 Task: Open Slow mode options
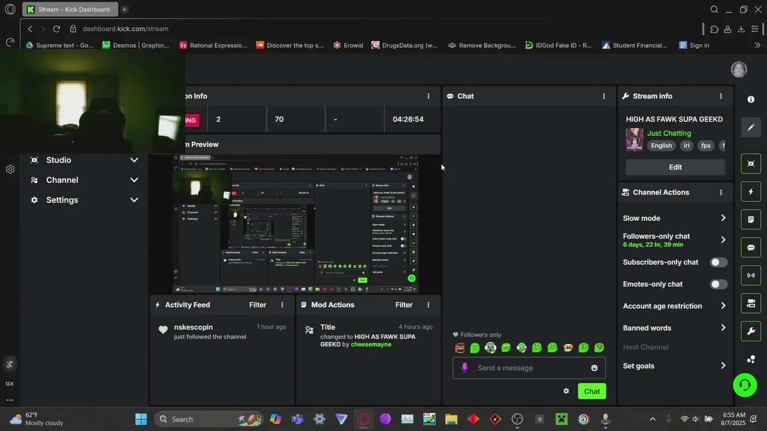click(x=675, y=218)
